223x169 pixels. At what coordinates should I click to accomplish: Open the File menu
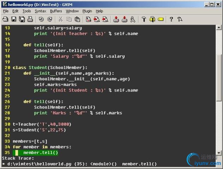[6, 11]
